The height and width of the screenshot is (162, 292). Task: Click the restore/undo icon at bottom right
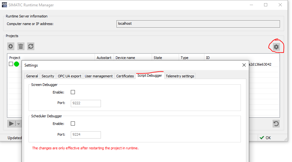[x=276, y=124]
